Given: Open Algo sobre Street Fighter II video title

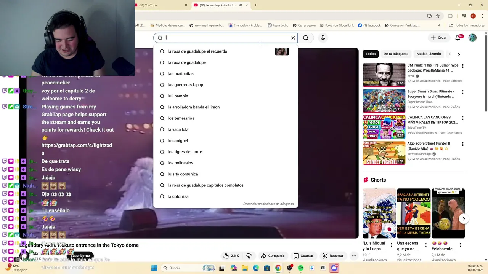Looking at the screenshot, I should [x=429, y=146].
